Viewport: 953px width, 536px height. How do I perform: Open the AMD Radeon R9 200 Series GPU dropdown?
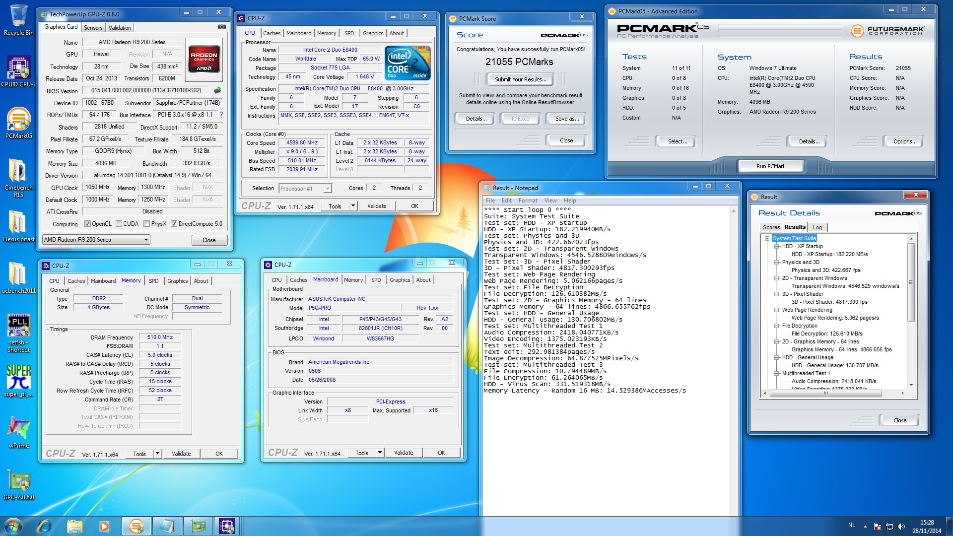96,240
